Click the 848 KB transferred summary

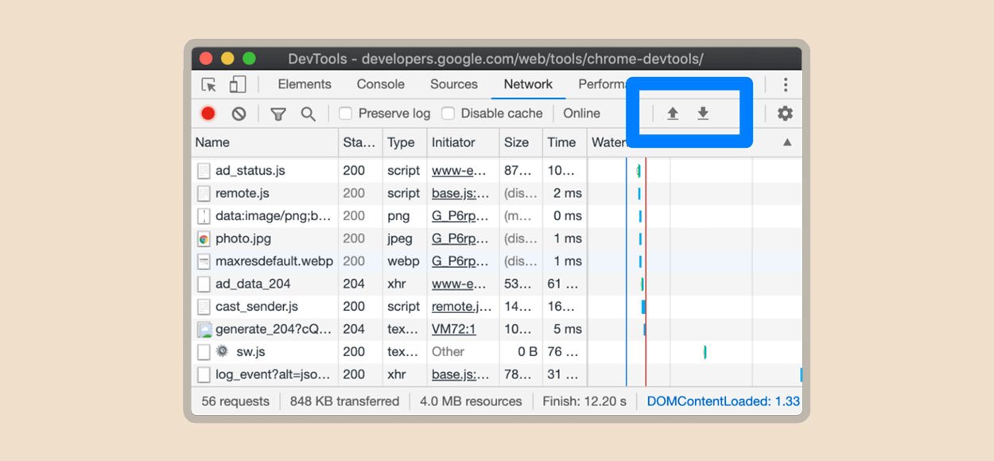[x=344, y=401]
